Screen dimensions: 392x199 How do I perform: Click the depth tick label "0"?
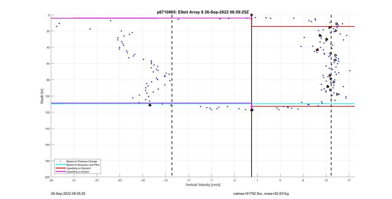click(49, 15)
